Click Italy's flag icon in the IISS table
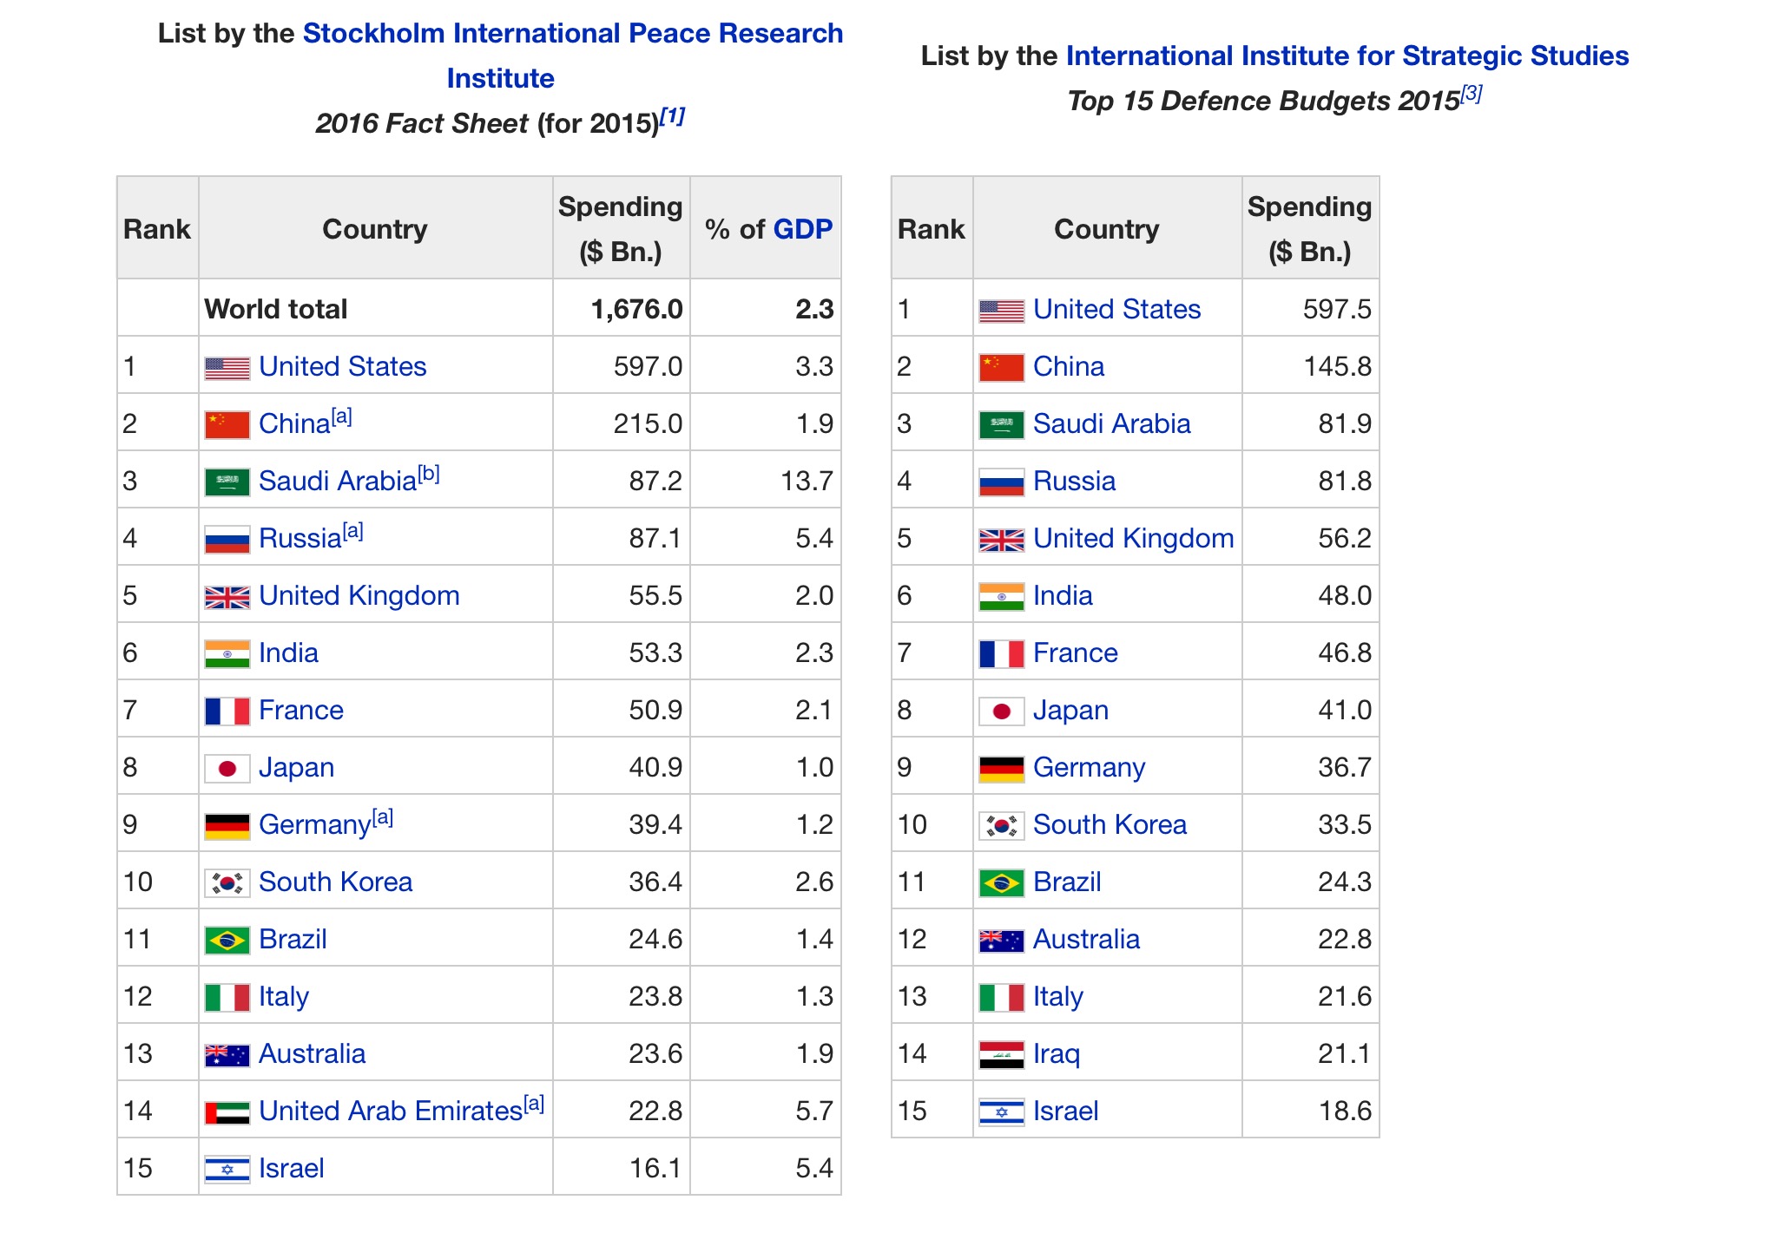This screenshot has width=1778, height=1259. point(1002,998)
